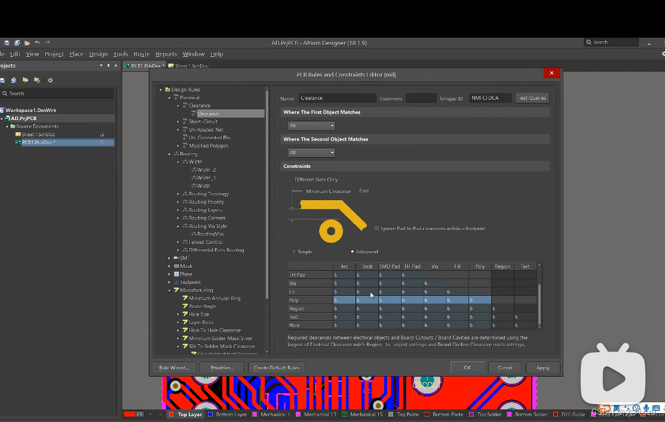Click the Poly row Track clearance cell

tap(367, 300)
